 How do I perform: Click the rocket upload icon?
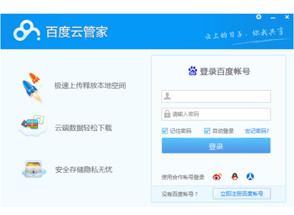pyautogui.click(x=33, y=87)
